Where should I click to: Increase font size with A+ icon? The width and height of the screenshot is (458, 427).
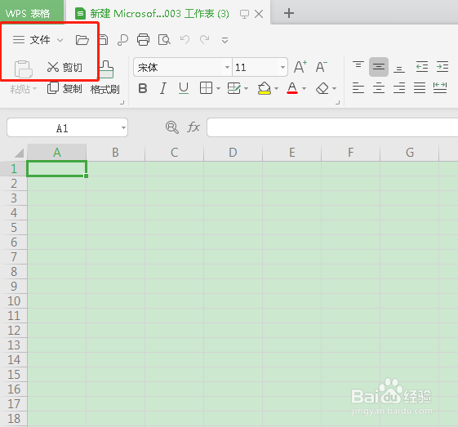click(x=300, y=67)
